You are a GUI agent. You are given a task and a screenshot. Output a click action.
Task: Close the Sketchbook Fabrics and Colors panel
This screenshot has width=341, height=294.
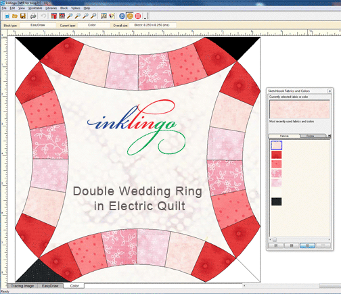click(x=329, y=91)
